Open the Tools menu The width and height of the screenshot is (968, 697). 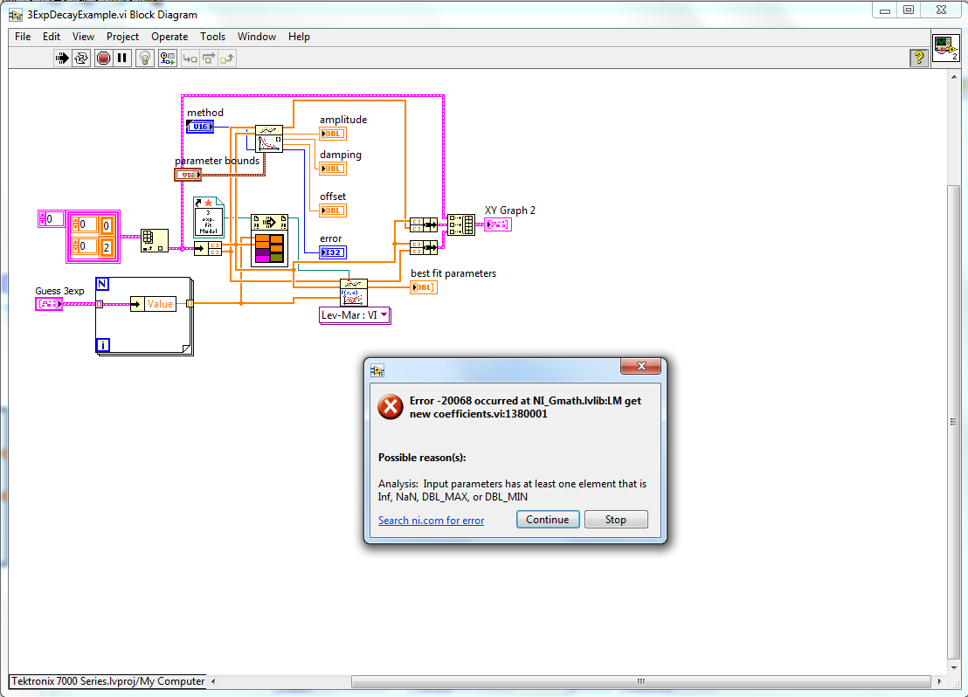212,37
